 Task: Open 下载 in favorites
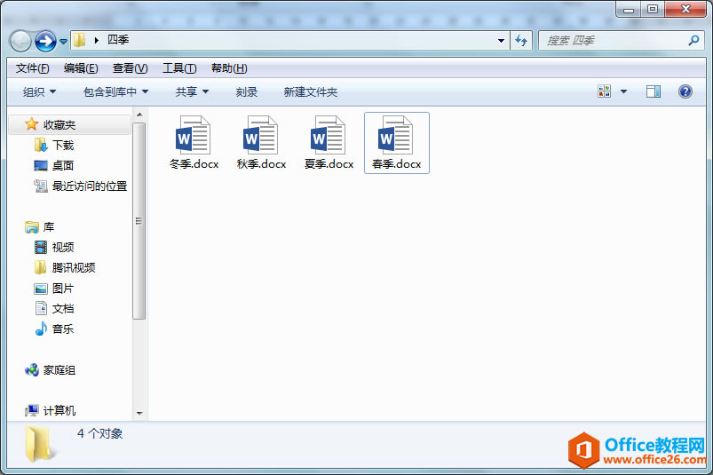tap(63, 145)
